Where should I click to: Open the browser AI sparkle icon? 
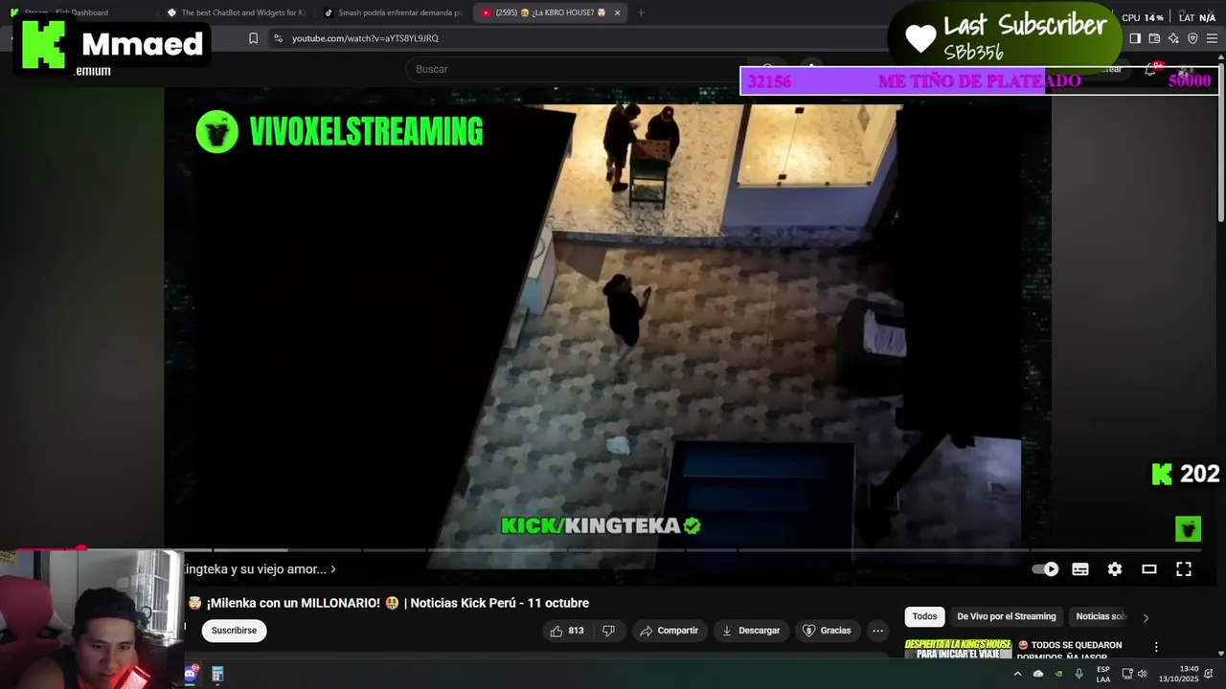[1173, 38]
